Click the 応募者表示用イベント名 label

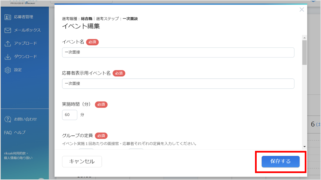pos(86,73)
